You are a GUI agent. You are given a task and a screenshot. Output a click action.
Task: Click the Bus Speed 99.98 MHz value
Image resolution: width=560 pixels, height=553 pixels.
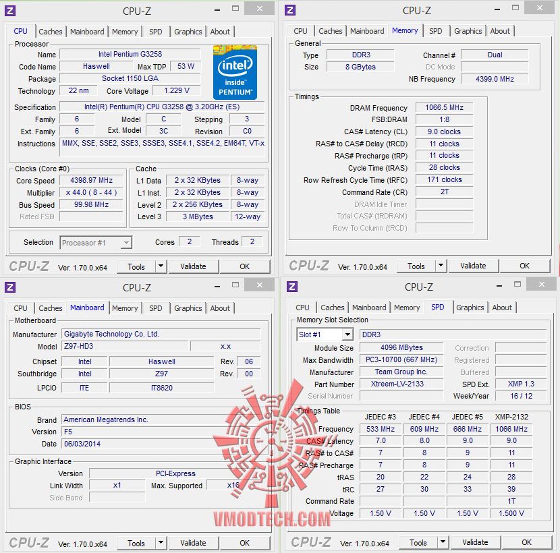[92, 204]
